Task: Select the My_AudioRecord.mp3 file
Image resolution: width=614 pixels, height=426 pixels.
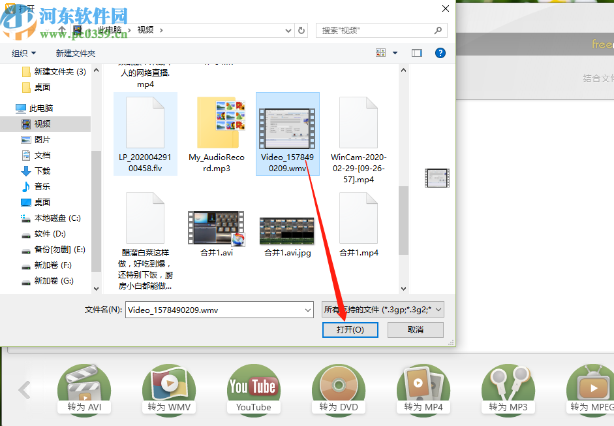Action: (x=217, y=134)
